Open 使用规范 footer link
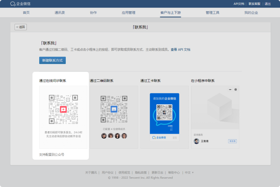Screen dimensions: 280x187 [x=124, y=172]
